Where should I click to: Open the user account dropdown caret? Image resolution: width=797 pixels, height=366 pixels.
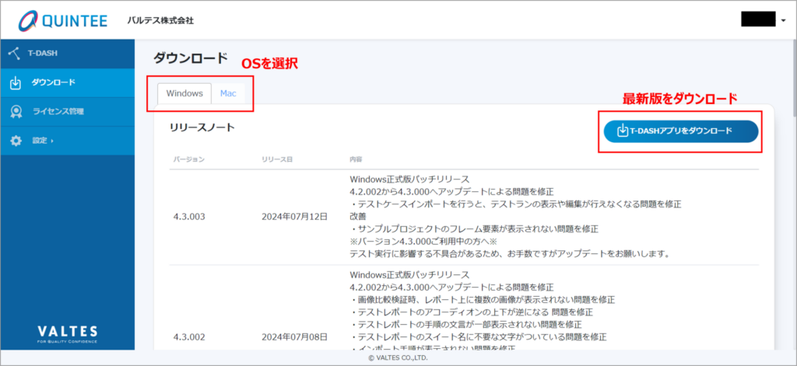point(782,20)
